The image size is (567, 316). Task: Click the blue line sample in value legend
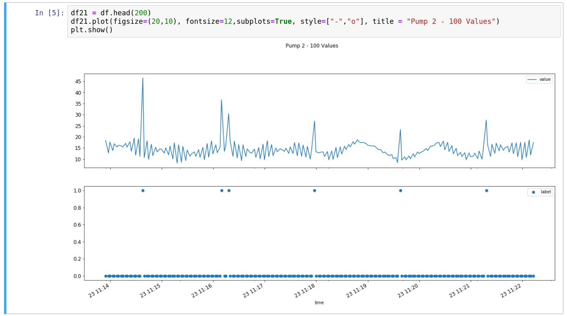(532, 80)
